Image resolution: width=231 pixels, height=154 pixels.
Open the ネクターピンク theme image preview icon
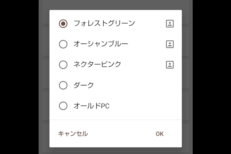click(x=170, y=65)
